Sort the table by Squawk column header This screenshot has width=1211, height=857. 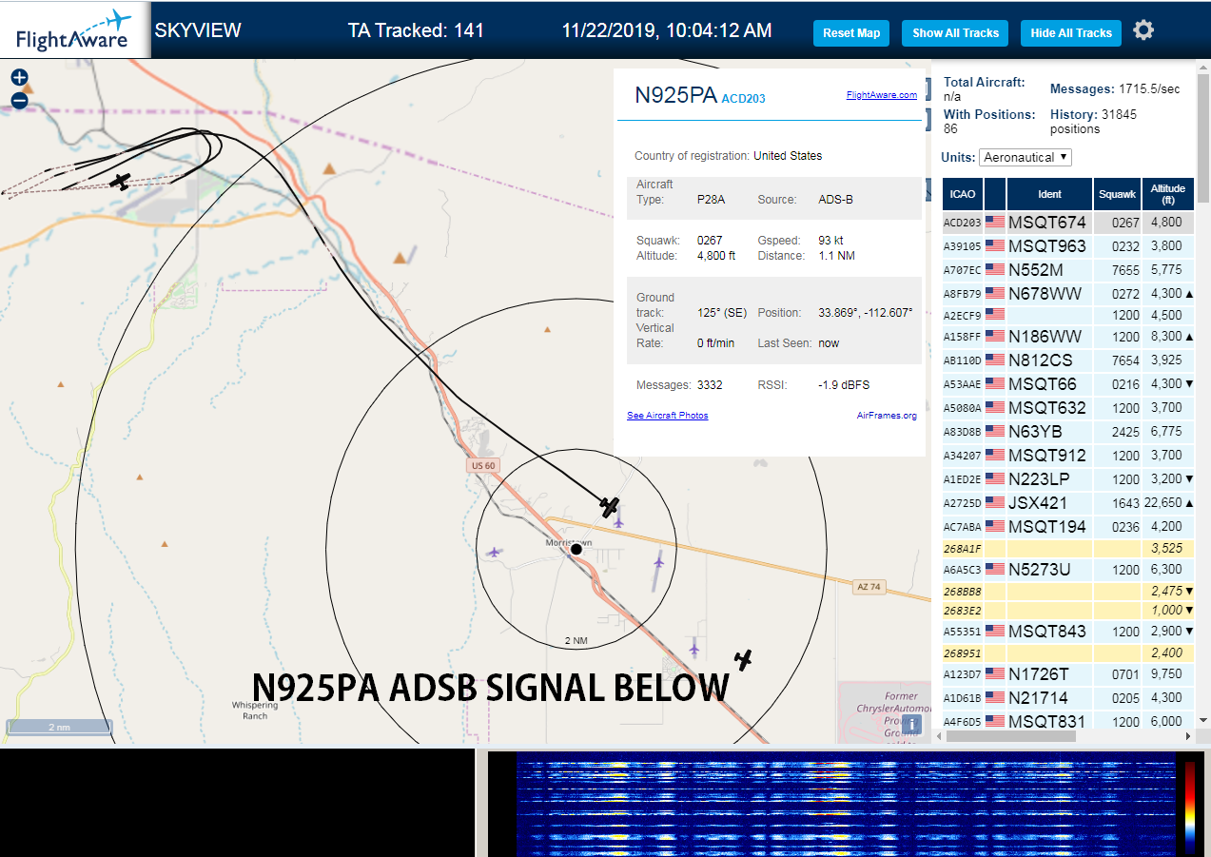click(1117, 194)
